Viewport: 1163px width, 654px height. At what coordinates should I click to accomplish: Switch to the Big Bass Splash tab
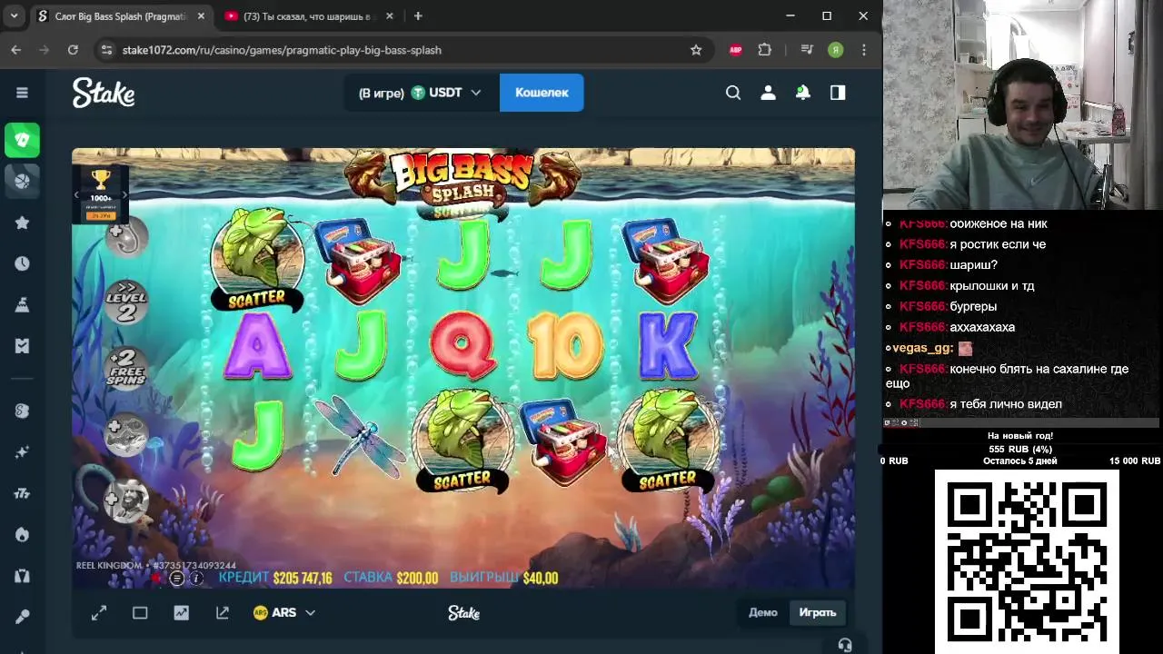point(120,16)
